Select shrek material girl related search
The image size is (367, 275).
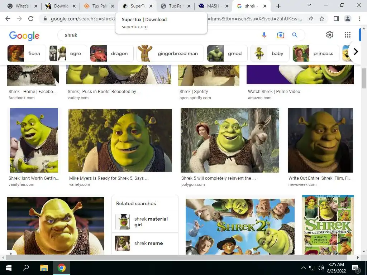pyautogui.click(x=145, y=222)
